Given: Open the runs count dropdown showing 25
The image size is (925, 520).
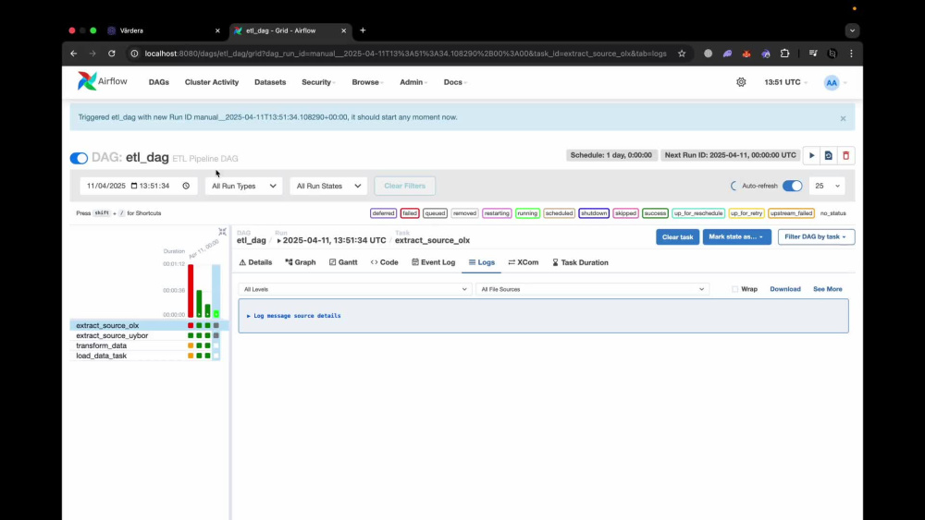Looking at the screenshot, I should (827, 186).
